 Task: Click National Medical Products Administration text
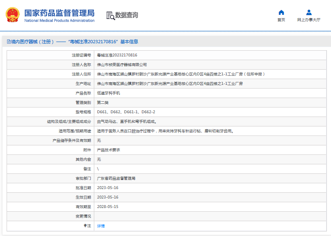click(x=59, y=21)
